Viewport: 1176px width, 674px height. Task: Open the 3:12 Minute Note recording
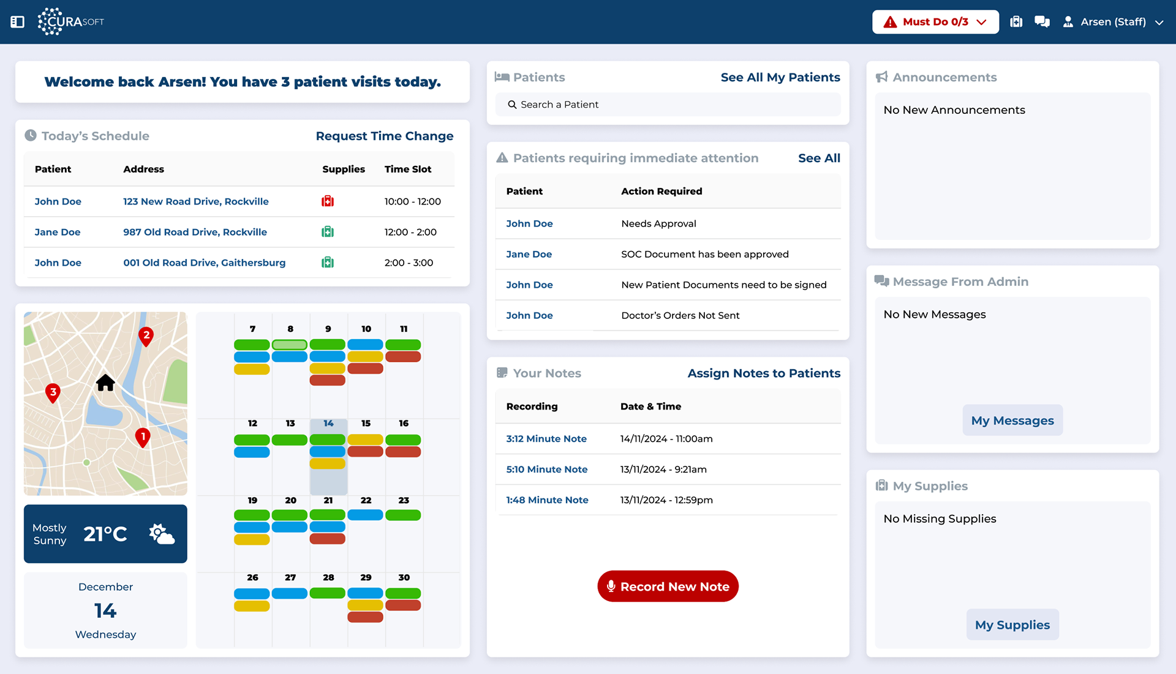point(546,439)
